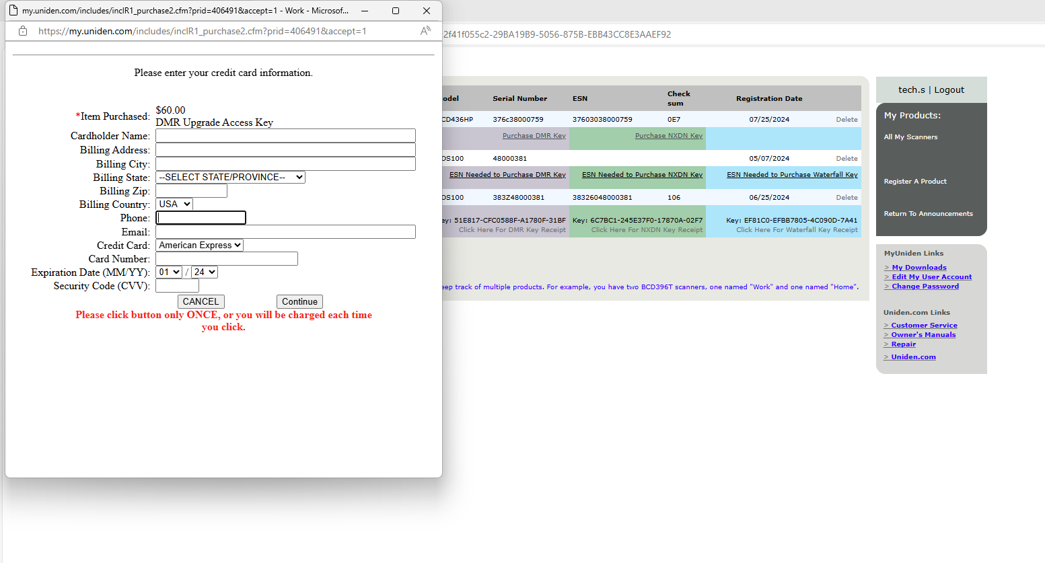Change the Billing Country dropdown
This screenshot has width=1045, height=563.
point(174,204)
